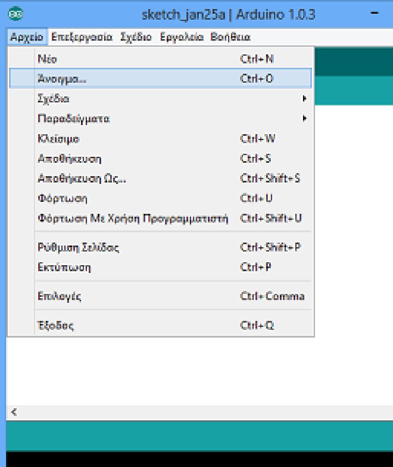The width and height of the screenshot is (393, 467).
Task: Choose Φόρτωση Με Χρήση Προγραμματιστή
Action: (x=160, y=219)
